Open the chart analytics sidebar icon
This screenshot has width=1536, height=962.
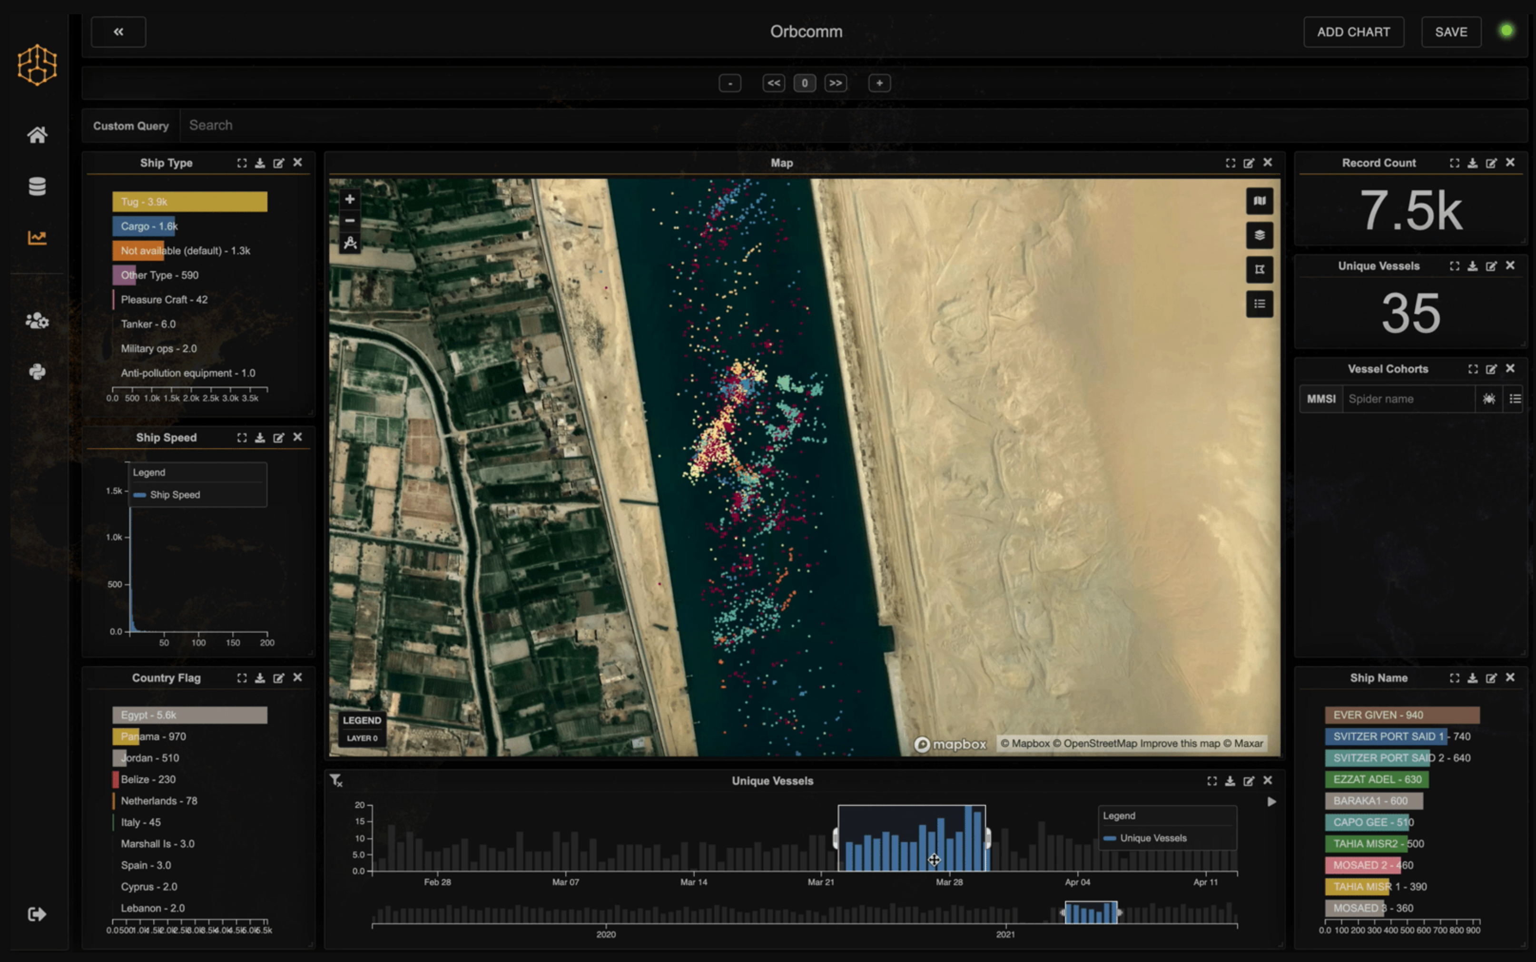[x=37, y=237]
